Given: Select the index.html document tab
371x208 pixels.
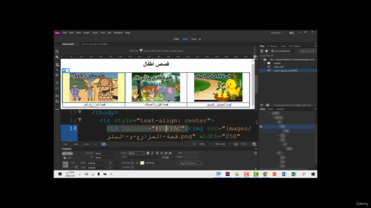Looking at the screenshot, I should pos(68,44).
